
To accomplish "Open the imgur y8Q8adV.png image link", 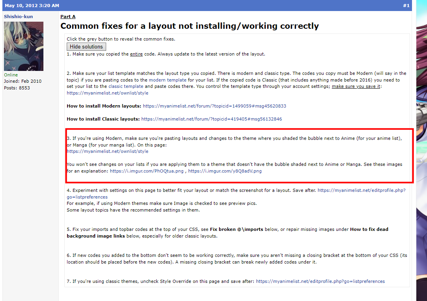I will 225,171.
